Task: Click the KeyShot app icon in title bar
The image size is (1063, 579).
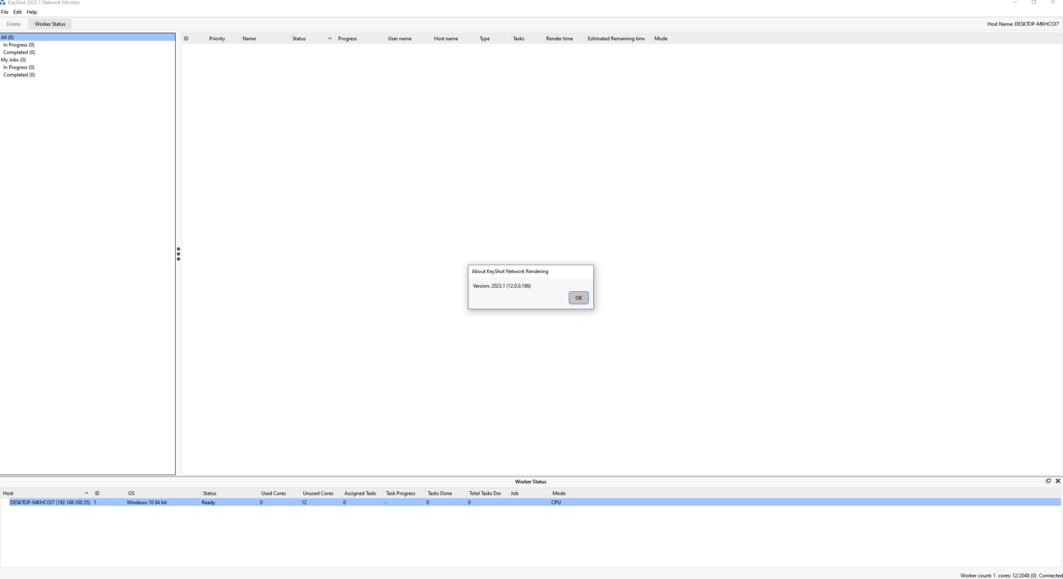Action: (3, 3)
